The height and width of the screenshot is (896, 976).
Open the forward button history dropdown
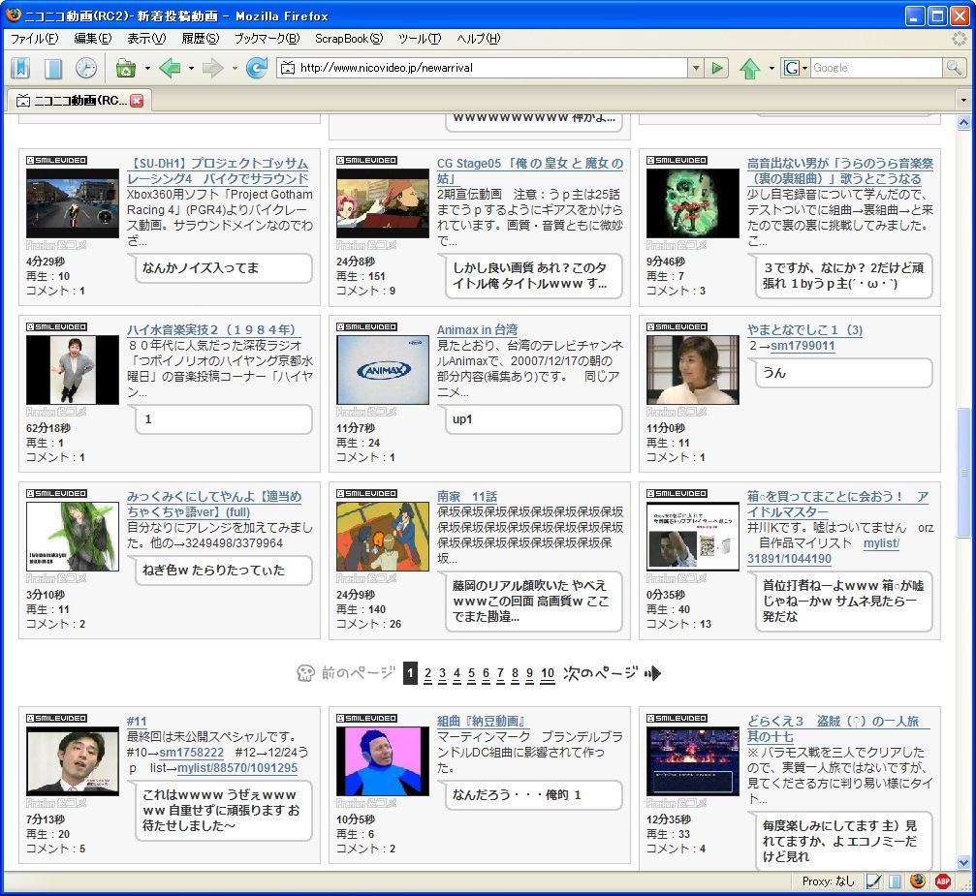tap(235, 68)
